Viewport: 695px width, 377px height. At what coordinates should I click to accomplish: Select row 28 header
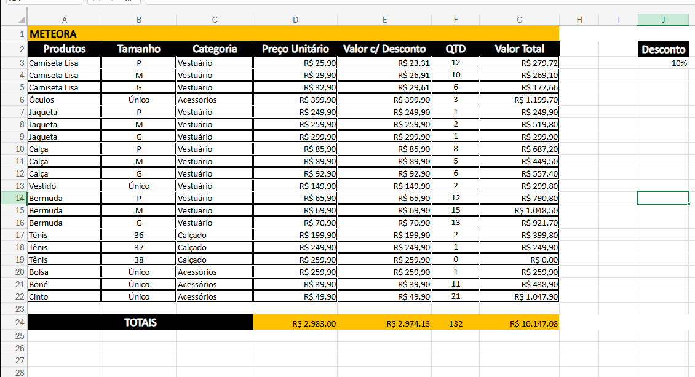coord(14,372)
